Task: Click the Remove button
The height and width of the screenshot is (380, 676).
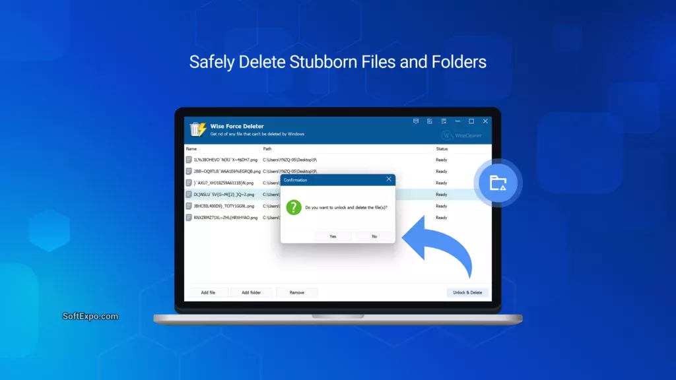Action: point(297,292)
